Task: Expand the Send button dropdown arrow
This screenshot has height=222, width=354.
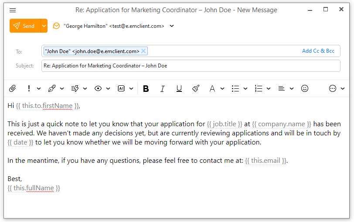Action: tap(44, 26)
